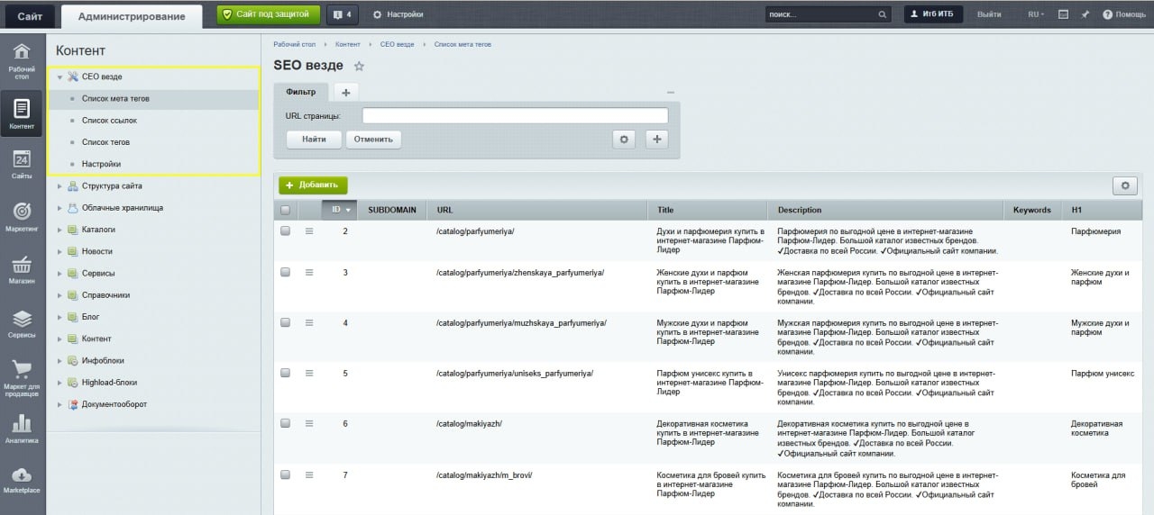Image resolution: width=1154 pixels, height=515 pixels.
Task: Expand the Структура сайта tree node
Action: click(x=60, y=186)
